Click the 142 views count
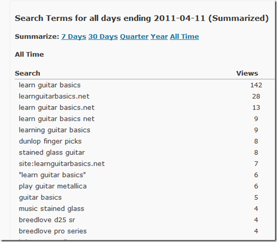 [256, 85]
